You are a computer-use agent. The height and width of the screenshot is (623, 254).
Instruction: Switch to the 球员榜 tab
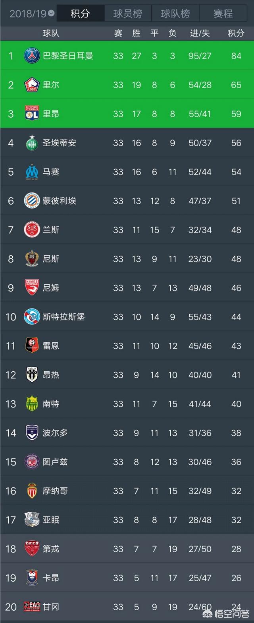pos(128,14)
